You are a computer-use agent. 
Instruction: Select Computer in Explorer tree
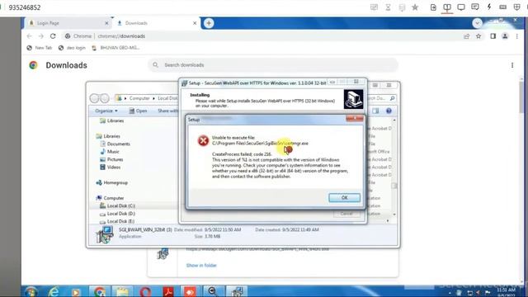point(110,198)
